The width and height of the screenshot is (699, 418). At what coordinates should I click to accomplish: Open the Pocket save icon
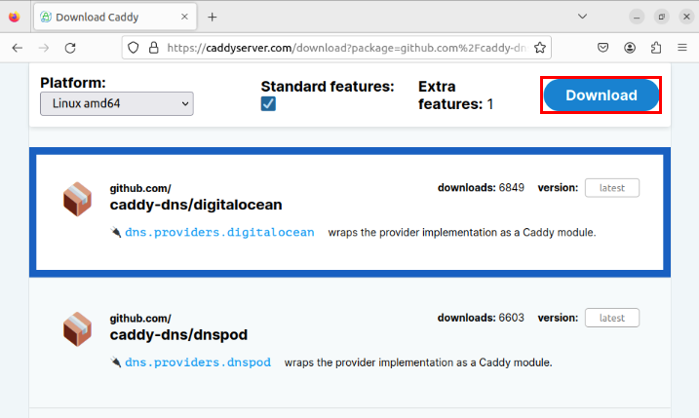tap(602, 48)
